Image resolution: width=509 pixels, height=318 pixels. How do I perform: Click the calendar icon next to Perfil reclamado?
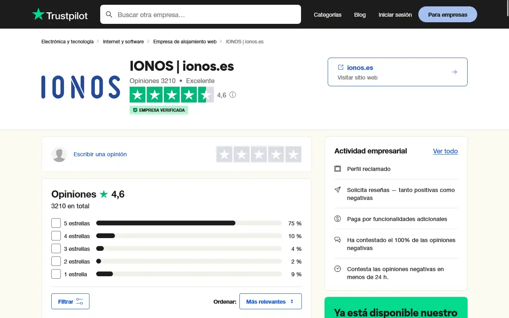click(x=338, y=169)
